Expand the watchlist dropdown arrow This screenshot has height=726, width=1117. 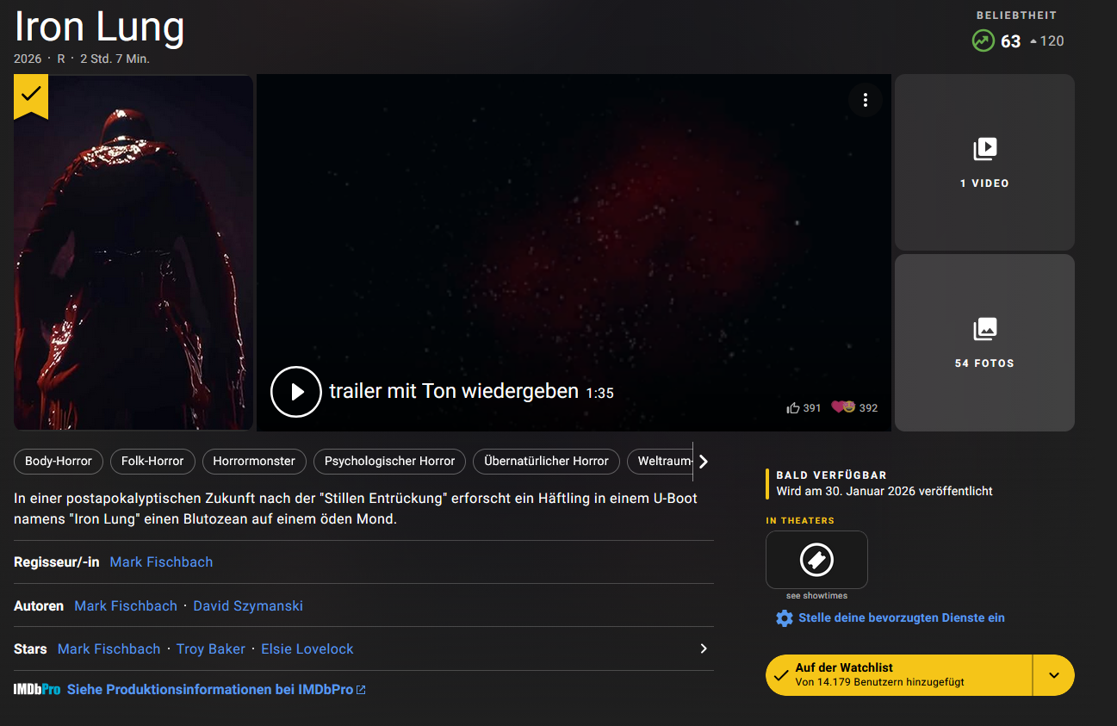pos(1053,675)
